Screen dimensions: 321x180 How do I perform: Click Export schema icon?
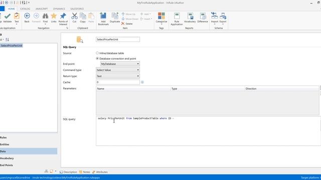[223, 16]
